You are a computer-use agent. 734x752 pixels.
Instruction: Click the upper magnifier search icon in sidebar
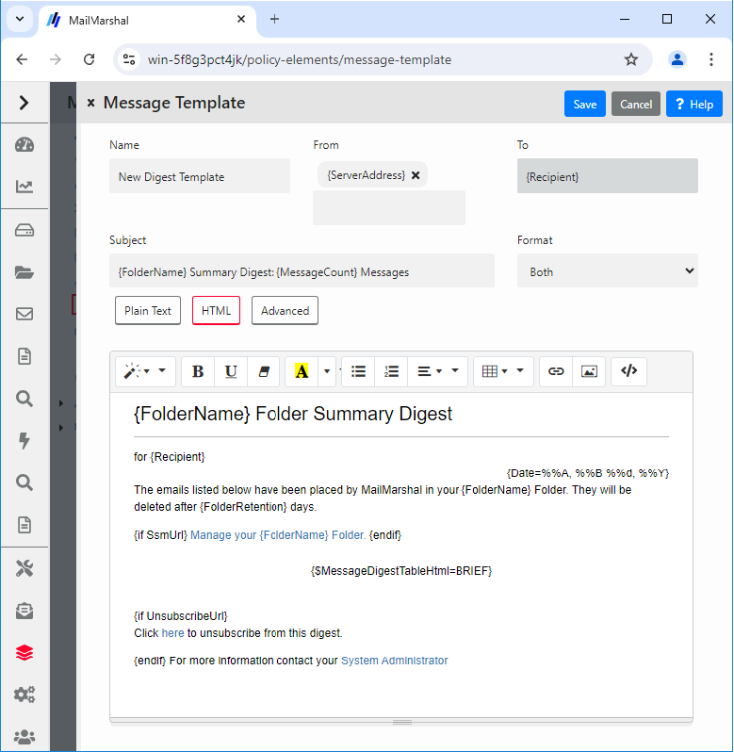tap(24, 399)
